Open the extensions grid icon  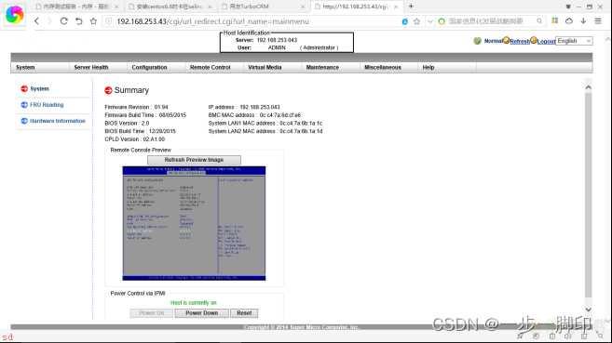click(x=554, y=20)
